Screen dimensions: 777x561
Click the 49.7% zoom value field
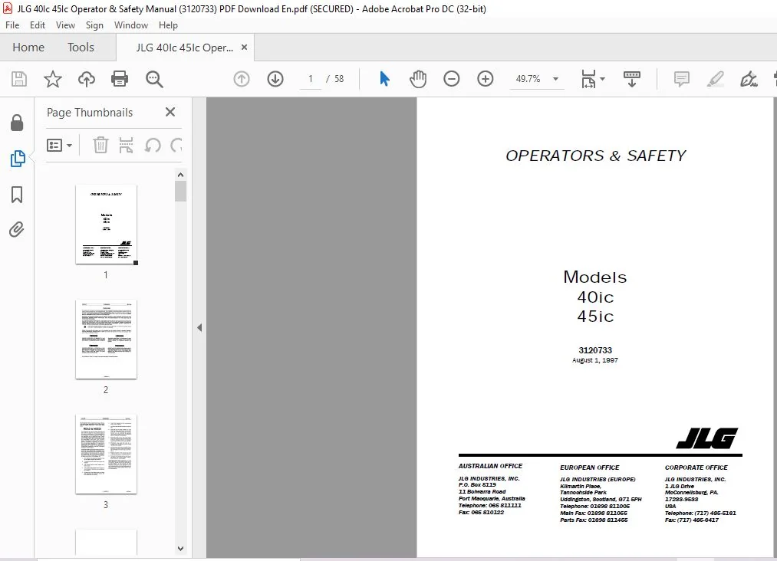528,79
